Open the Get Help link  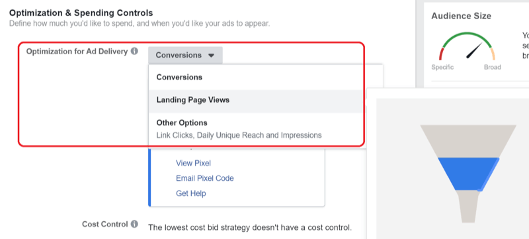[x=191, y=193]
